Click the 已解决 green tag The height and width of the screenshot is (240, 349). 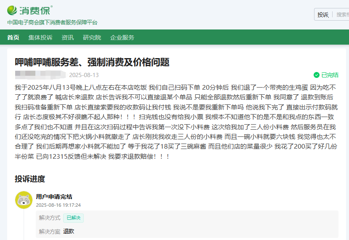point(73,218)
